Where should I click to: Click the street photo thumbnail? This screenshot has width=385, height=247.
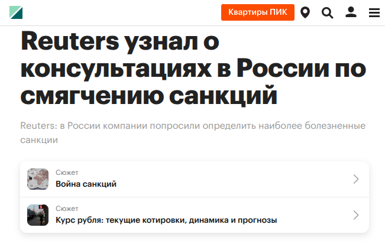tap(38, 215)
